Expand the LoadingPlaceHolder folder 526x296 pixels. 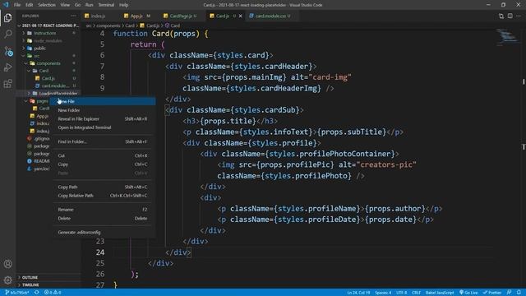[x=58, y=93]
